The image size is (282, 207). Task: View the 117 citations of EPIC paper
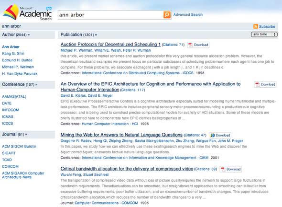point(132,90)
